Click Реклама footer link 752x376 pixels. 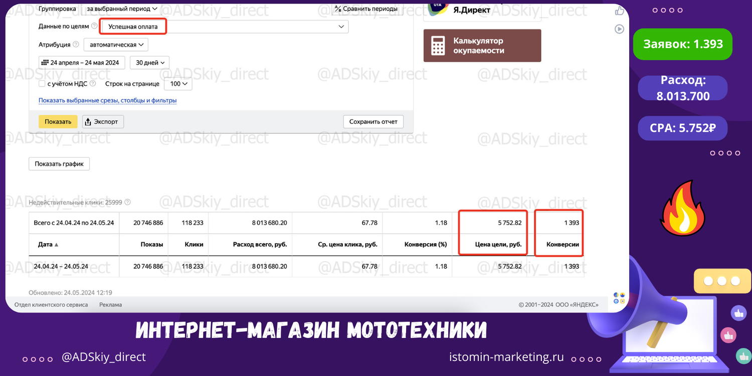(x=110, y=304)
